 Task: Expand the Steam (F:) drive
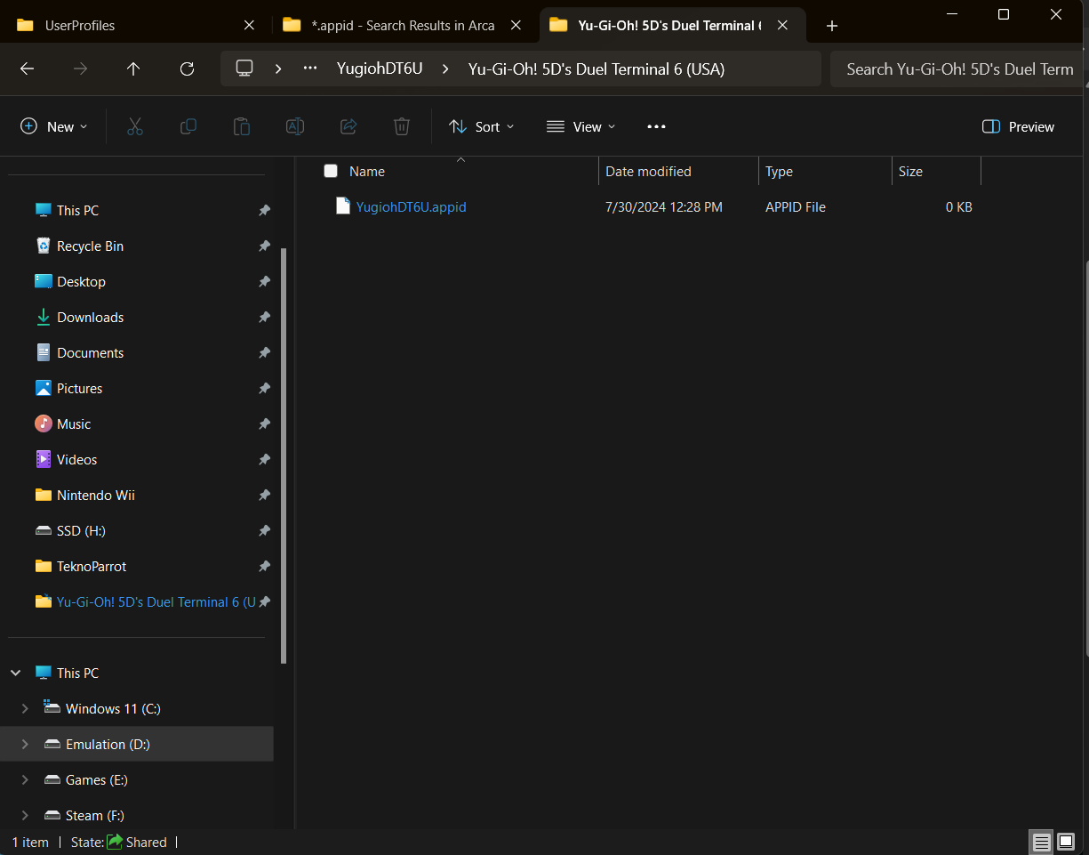(x=25, y=815)
